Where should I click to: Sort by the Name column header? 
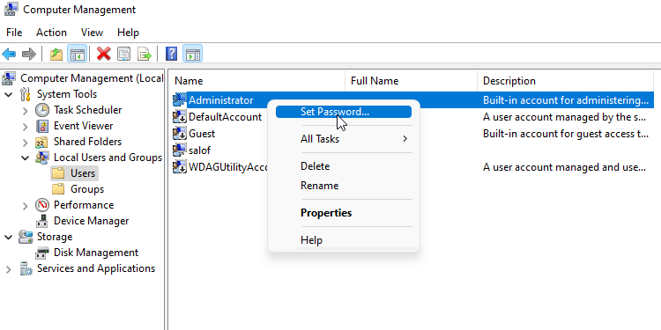[257, 81]
